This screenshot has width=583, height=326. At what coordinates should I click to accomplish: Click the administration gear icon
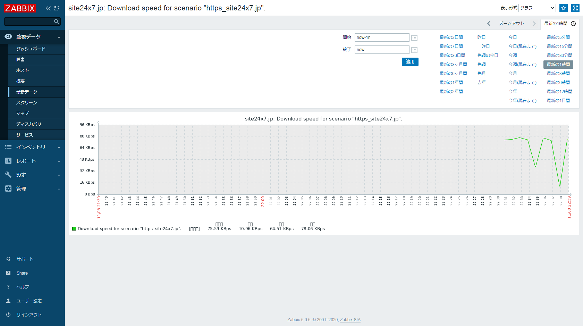click(8, 189)
